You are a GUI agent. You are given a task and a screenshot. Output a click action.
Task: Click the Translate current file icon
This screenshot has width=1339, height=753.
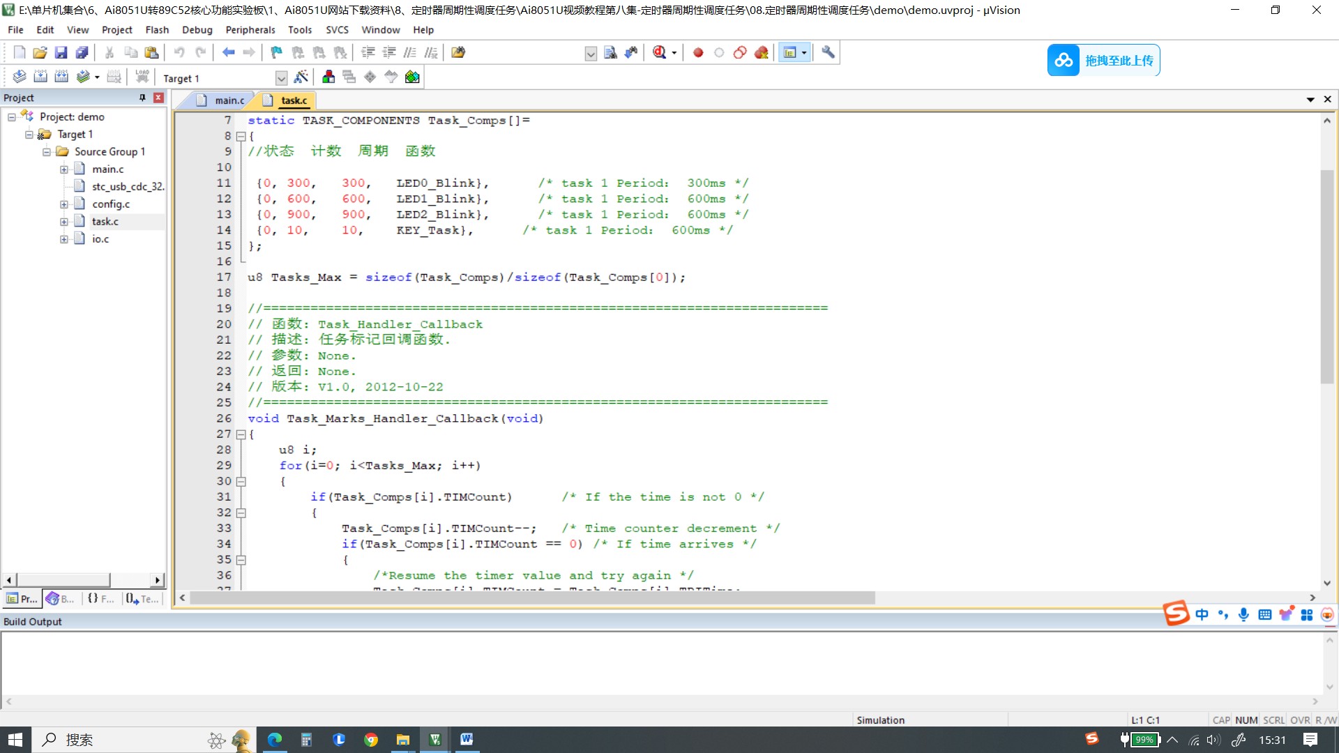click(20, 77)
